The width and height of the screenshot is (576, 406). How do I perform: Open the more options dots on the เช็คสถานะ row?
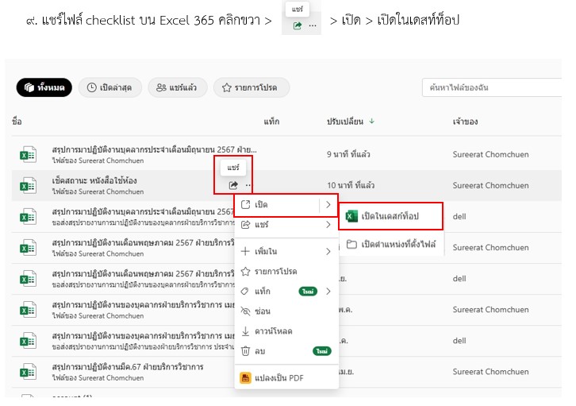(247, 185)
